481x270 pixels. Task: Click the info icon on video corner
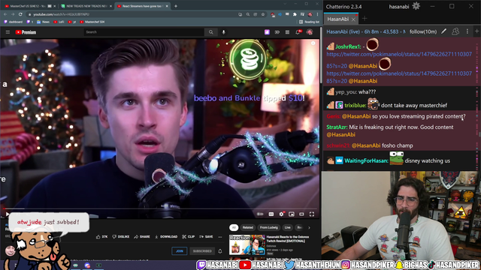313,43
